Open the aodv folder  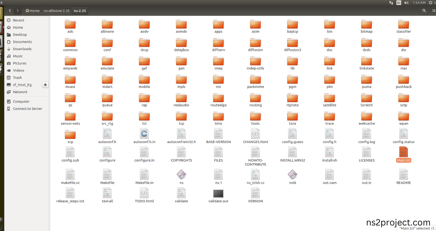pos(144,25)
